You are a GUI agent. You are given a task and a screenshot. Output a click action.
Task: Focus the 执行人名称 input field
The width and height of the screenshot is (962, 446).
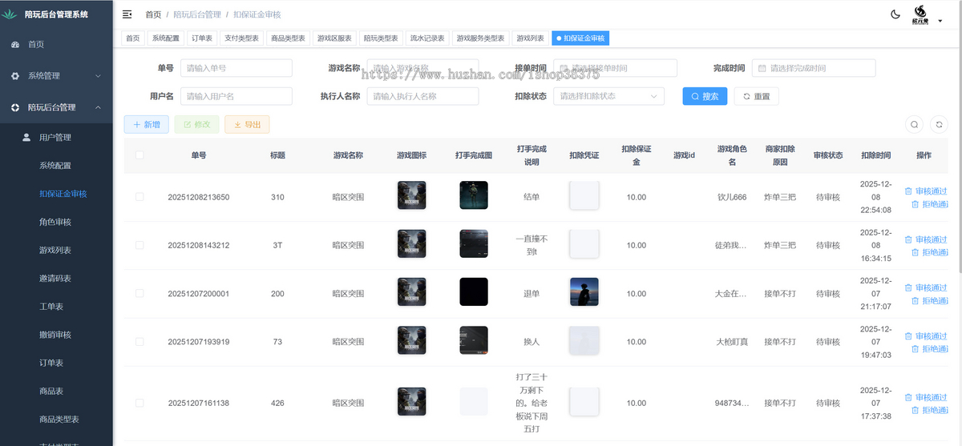coord(422,96)
